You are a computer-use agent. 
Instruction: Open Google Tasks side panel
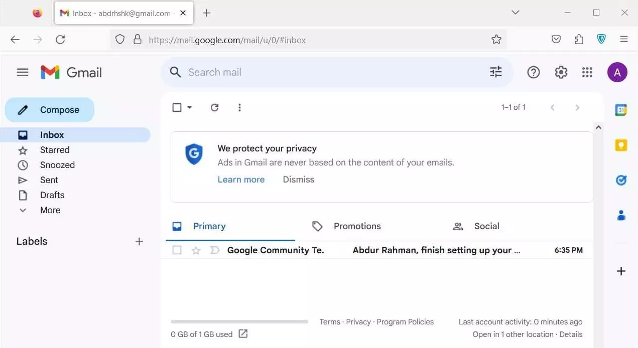pos(621,180)
